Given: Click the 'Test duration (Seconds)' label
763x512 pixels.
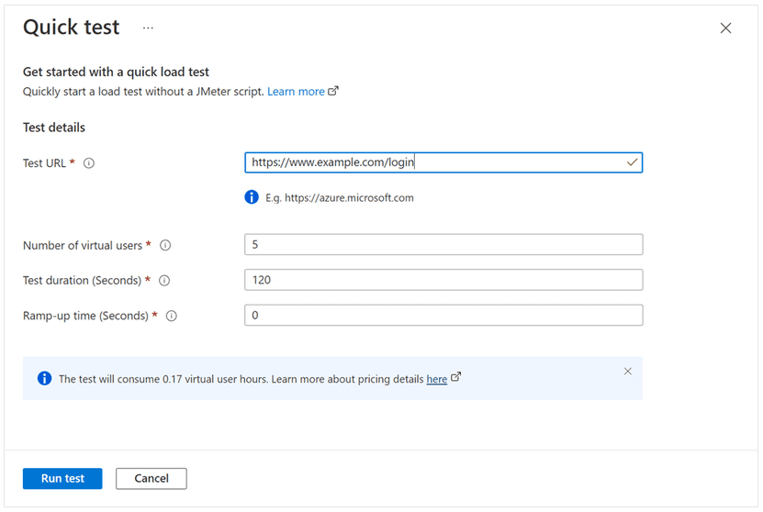Looking at the screenshot, I should point(83,281).
